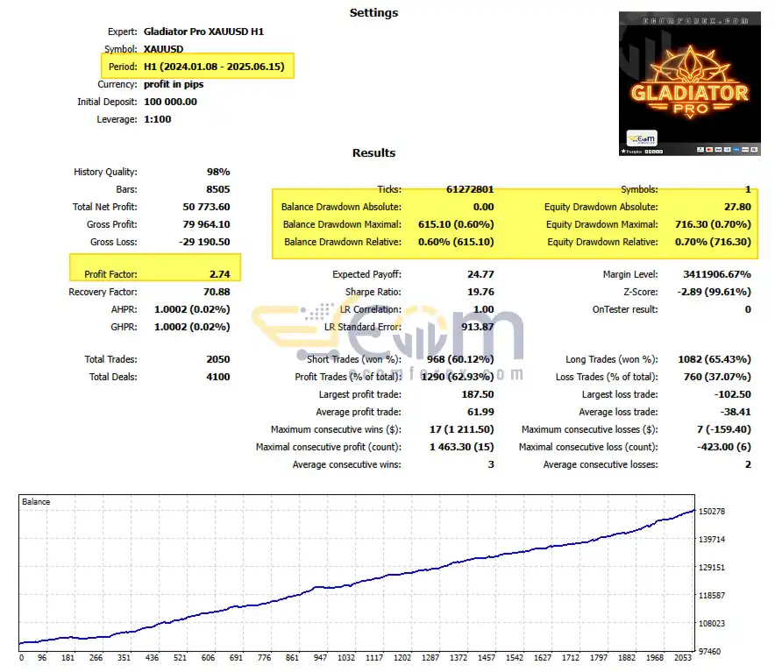Click the Expert name Gladiator Pro XAUUSD H1
The image size is (775, 672).
point(203,32)
